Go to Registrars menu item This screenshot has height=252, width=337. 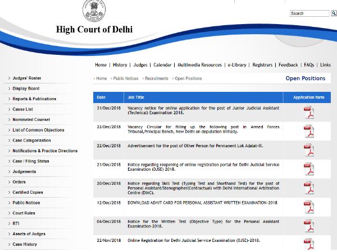pos(262,65)
